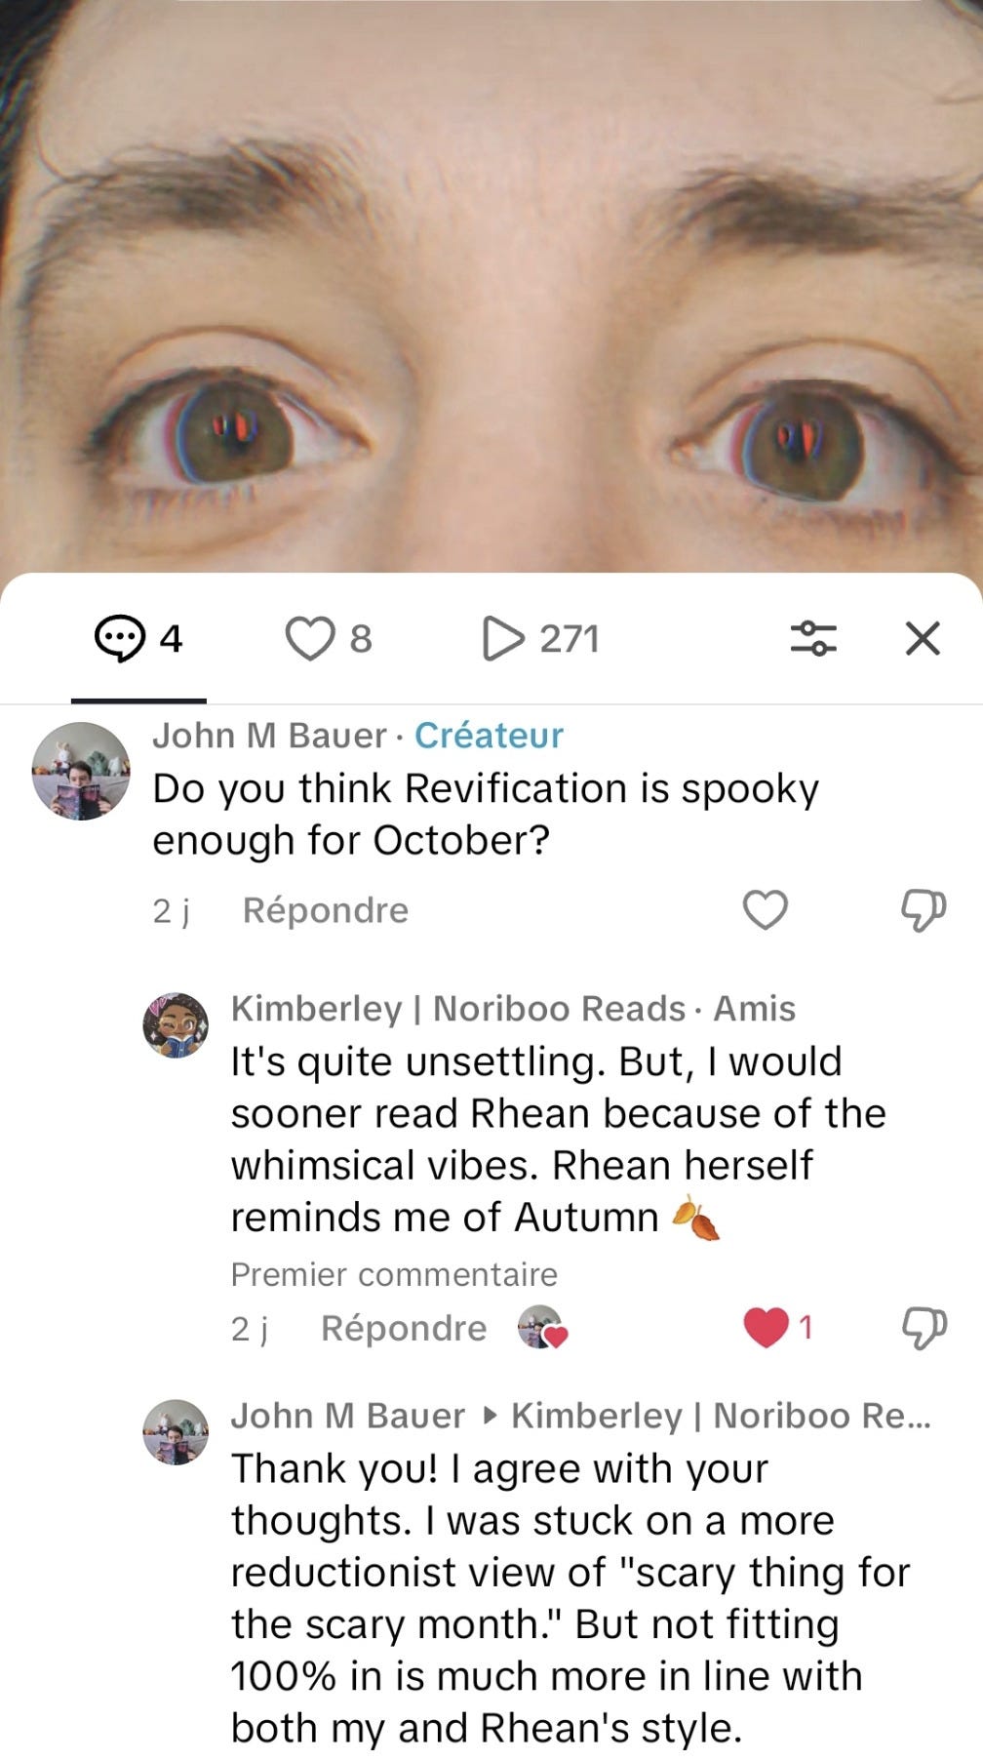Open John M Bauer's top comment avatar
Image resolution: width=983 pixels, height=1761 pixels.
(x=81, y=771)
